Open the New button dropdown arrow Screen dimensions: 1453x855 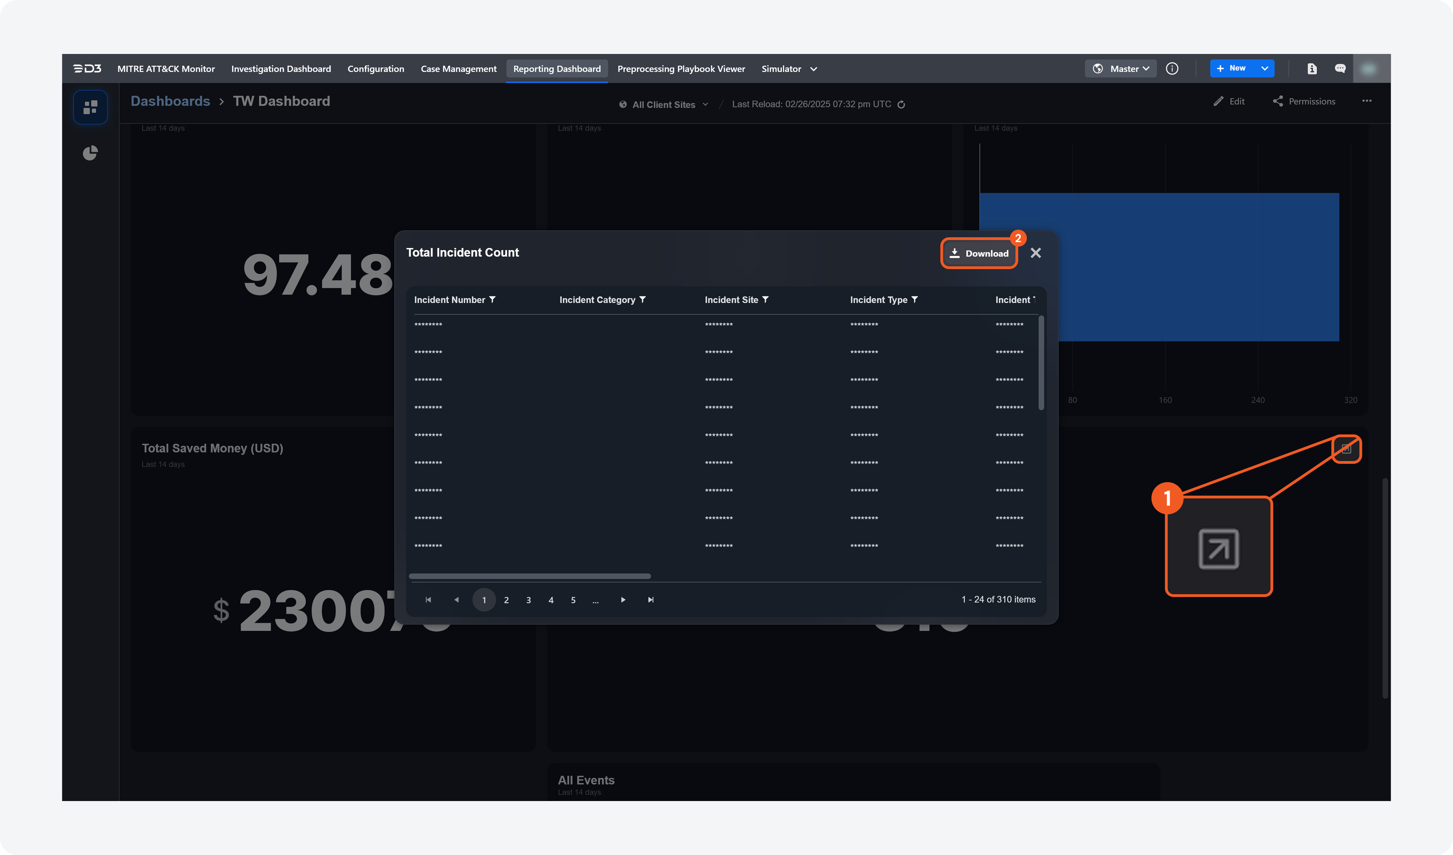(x=1264, y=68)
